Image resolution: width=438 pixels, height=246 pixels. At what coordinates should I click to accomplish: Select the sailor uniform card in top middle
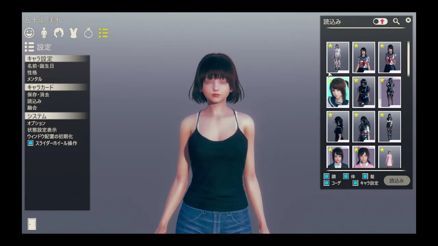pyautogui.click(x=364, y=57)
